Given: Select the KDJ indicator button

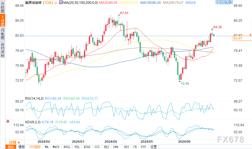Looking at the screenshot, I should (106, 147).
